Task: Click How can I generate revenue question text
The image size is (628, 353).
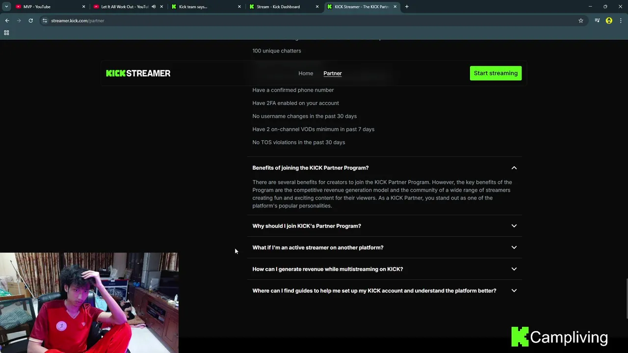Action: click(328, 269)
